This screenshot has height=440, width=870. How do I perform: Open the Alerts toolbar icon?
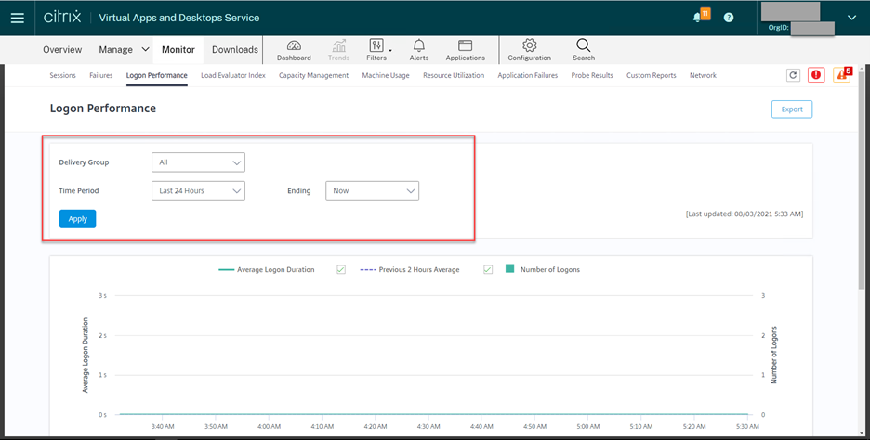click(419, 50)
